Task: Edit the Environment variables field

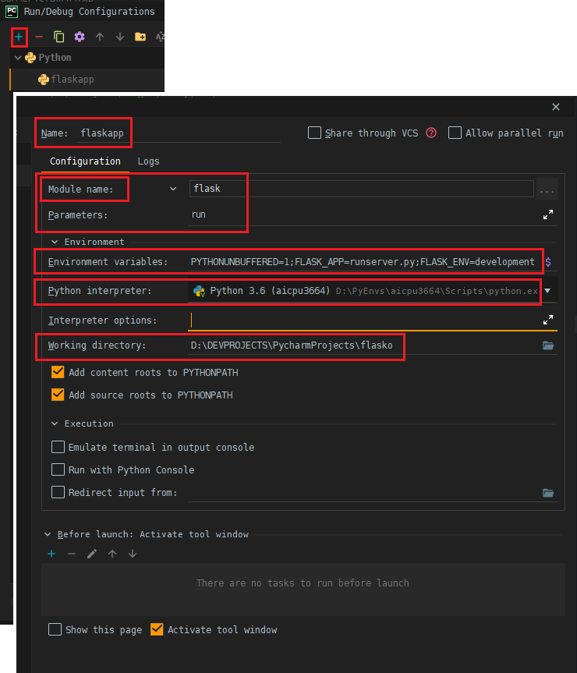Action: [365, 262]
